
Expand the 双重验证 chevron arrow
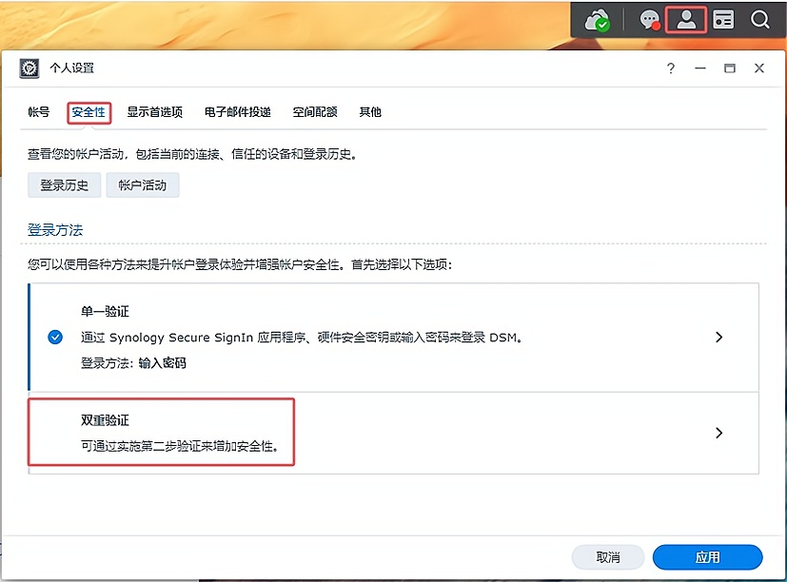pyautogui.click(x=718, y=433)
